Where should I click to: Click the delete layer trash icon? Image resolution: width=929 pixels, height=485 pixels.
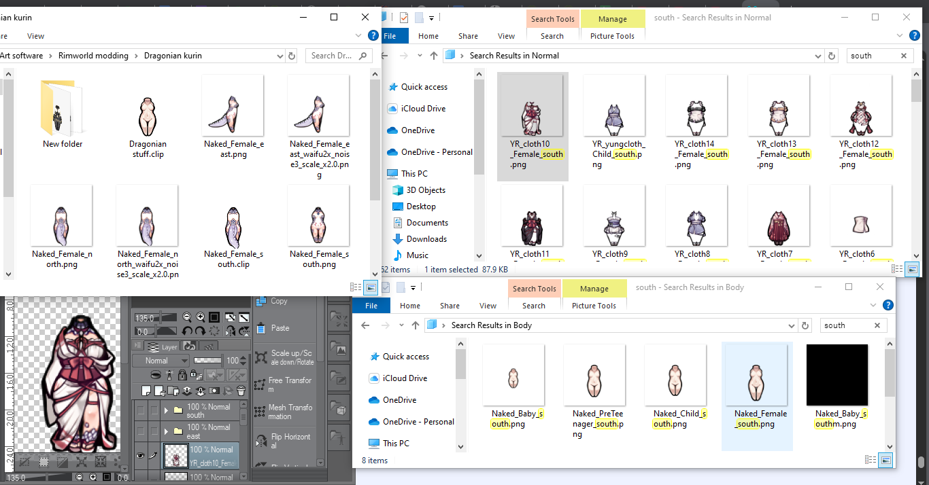tap(241, 391)
